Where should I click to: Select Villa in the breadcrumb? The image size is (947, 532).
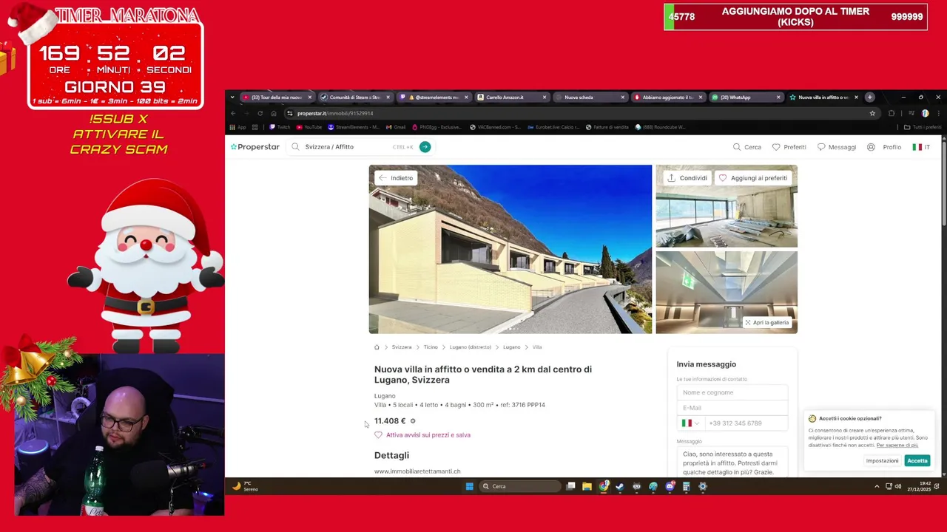coord(537,347)
